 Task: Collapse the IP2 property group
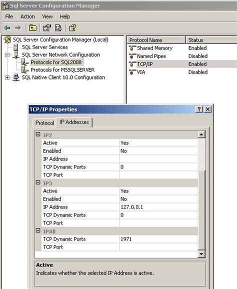pyautogui.click(x=38, y=134)
